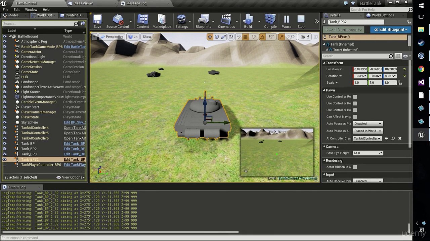Toggle scale snapping icon in viewport
430x241 pixels.
[x=281, y=36]
